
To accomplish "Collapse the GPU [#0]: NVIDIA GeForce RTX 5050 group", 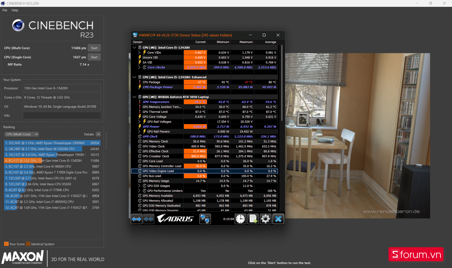I will click(x=134, y=97).
